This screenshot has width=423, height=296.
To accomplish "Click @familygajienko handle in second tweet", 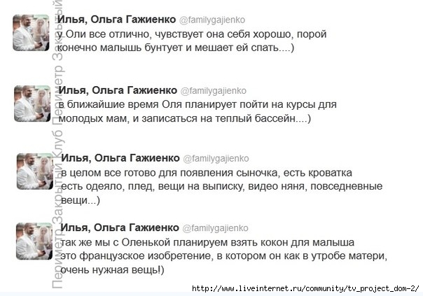I will tap(214, 91).
